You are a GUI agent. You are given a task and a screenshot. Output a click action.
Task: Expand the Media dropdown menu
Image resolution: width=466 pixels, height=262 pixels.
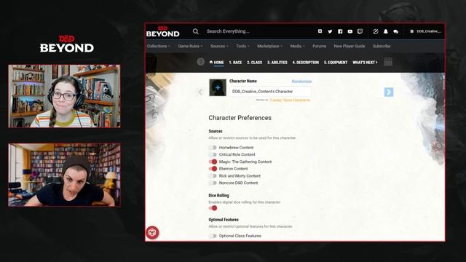(298, 46)
